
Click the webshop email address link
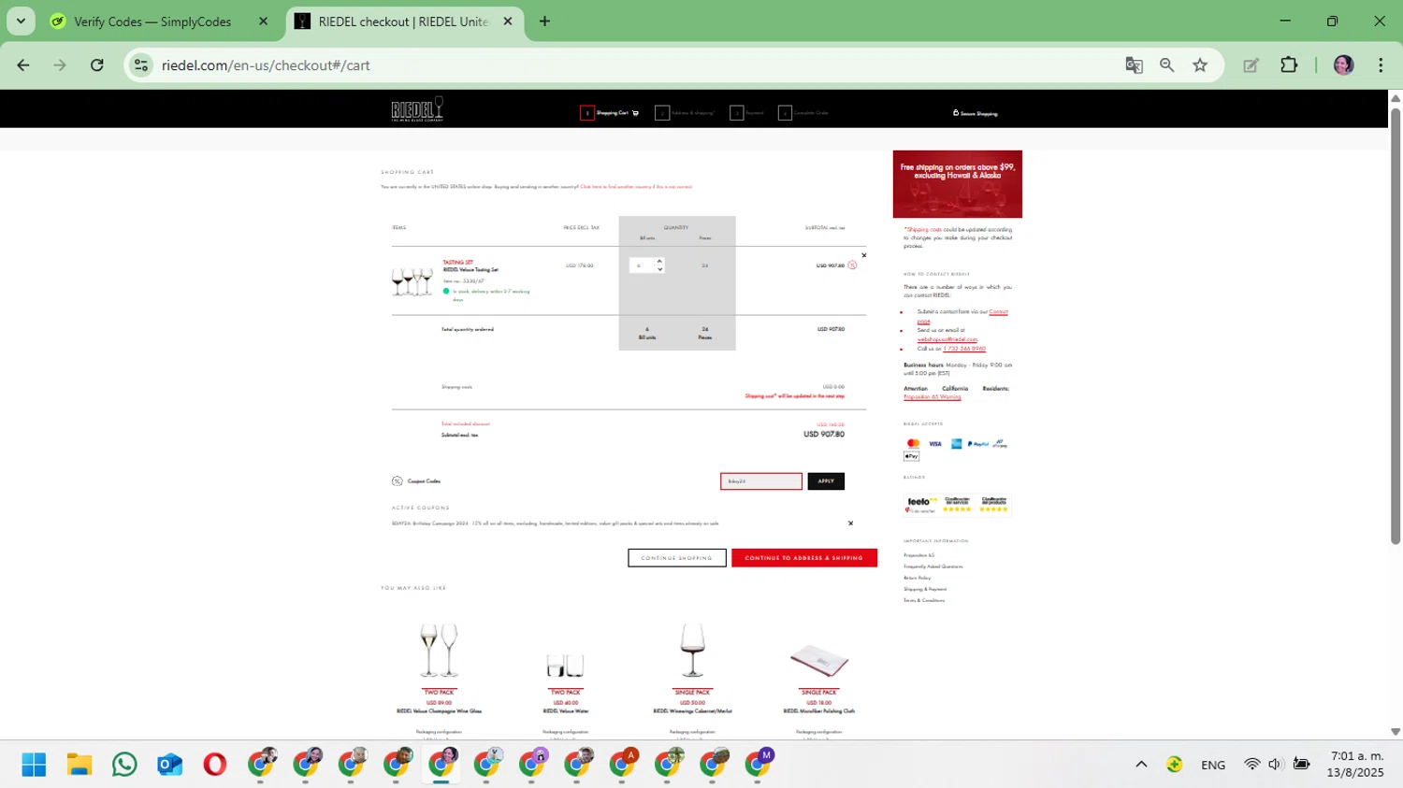pos(947,339)
